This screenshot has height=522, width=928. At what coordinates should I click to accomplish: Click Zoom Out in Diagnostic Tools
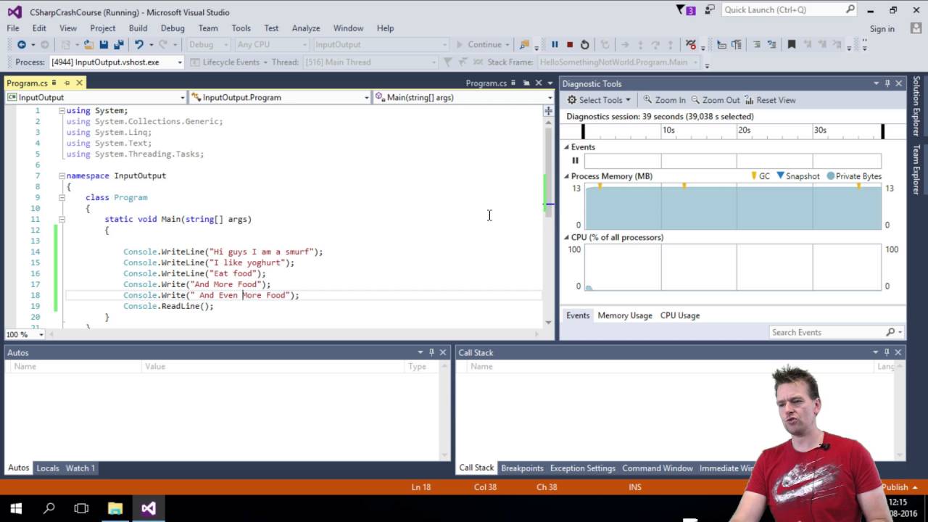[x=715, y=100]
